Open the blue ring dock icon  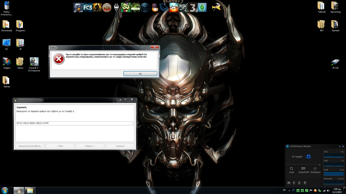click(x=164, y=7)
